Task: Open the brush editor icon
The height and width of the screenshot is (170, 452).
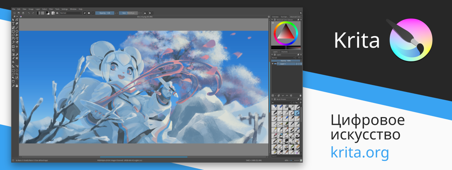Action: coord(53,13)
